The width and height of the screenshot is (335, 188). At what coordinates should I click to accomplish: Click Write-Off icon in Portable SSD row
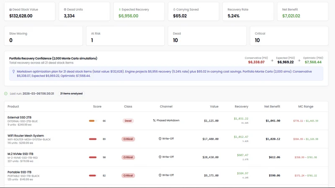coord(160,175)
